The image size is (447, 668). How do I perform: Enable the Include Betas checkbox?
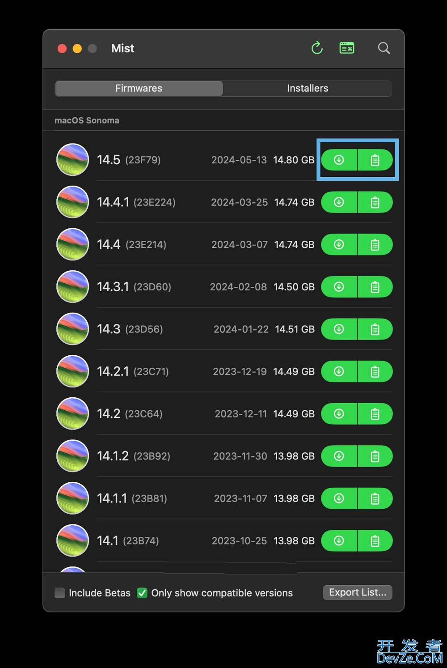point(60,593)
